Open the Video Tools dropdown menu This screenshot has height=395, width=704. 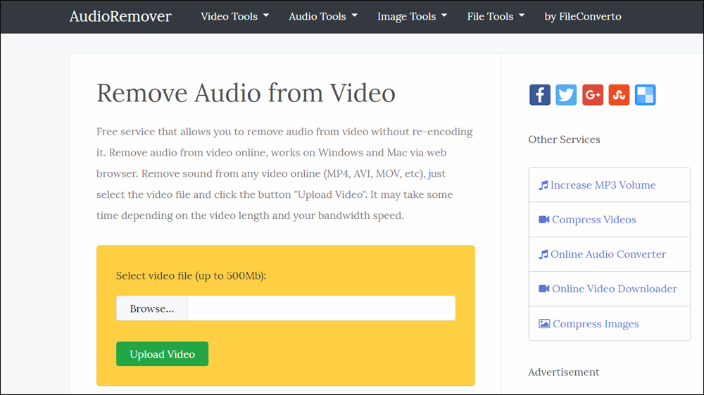(235, 17)
